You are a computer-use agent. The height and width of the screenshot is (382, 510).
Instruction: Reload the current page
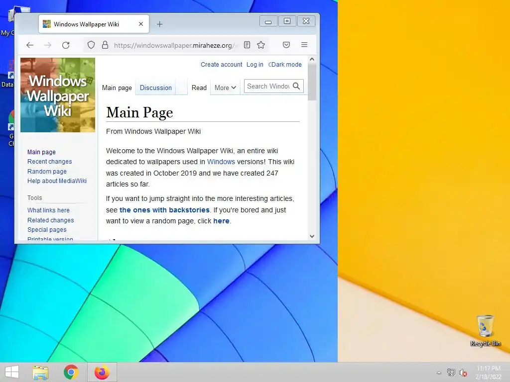pos(66,45)
